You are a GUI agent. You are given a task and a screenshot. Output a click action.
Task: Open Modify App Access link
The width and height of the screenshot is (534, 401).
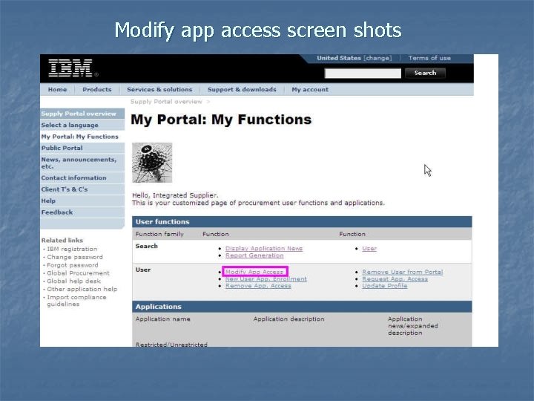coord(254,272)
